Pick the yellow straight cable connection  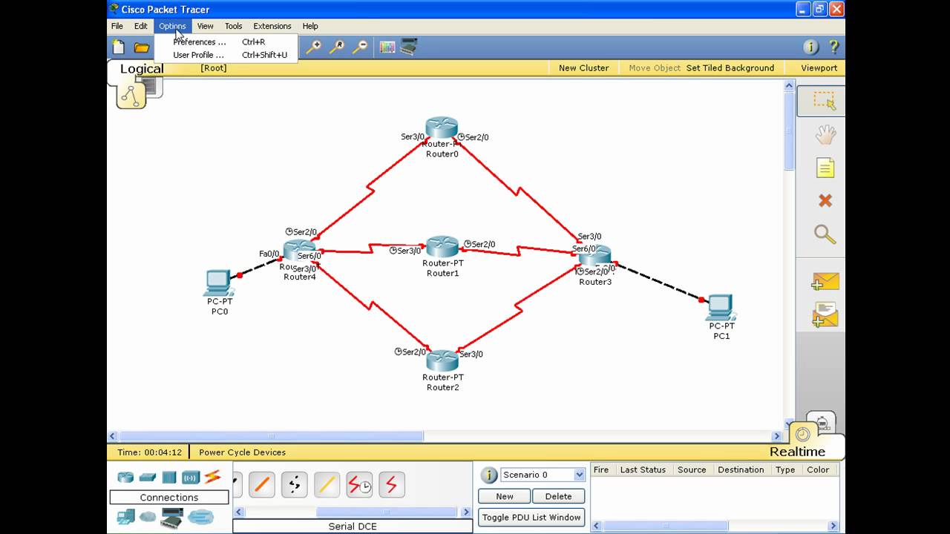[x=327, y=485]
